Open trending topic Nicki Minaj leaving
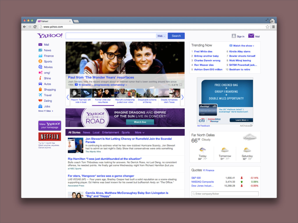Image resolution: width=298 pixels, height=223 pixels. pos(240,60)
